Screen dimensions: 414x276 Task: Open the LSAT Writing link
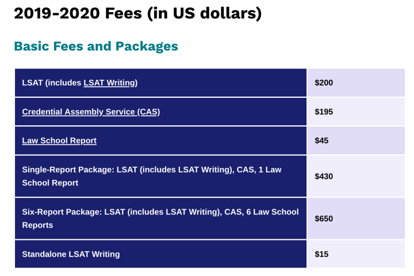click(109, 83)
